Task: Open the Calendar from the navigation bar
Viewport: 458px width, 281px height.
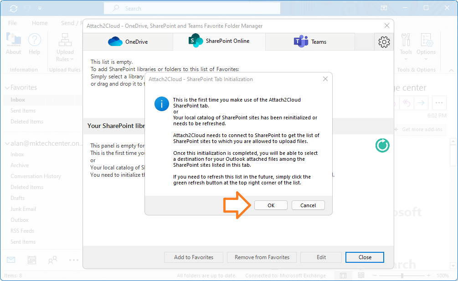Action: pos(31,260)
